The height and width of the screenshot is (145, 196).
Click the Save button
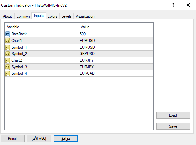(x=173, y=126)
